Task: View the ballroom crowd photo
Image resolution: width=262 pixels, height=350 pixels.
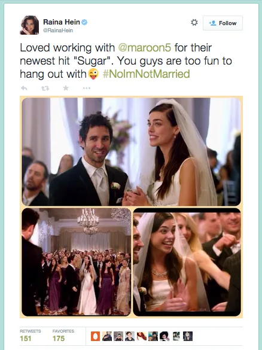Action: [x=77, y=261]
